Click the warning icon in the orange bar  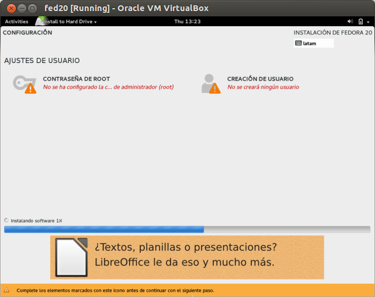coord(6,291)
